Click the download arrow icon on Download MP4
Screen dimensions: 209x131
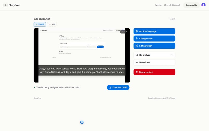click(x=110, y=88)
